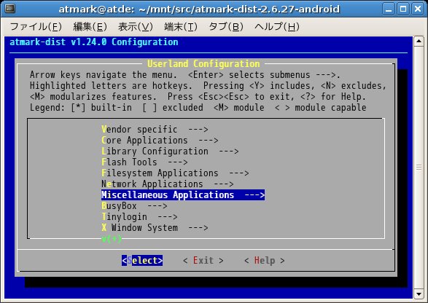Click the v(+) more-items indicator
This screenshot has width=428, height=303.
click(x=112, y=239)
